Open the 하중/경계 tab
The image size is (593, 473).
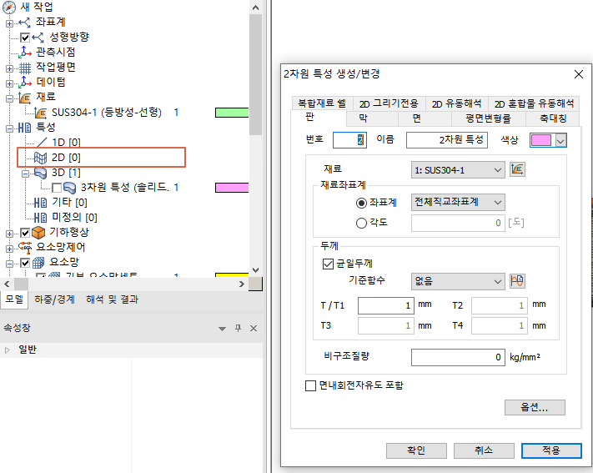coord(54,299)
